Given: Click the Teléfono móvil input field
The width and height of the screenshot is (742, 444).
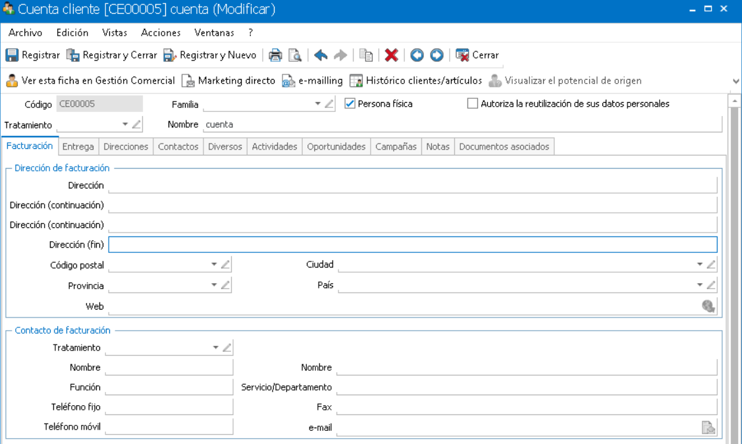Looking at the screenshot, I should (x=169, y=426).
